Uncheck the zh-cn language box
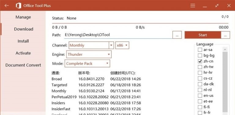 point(200,61)
